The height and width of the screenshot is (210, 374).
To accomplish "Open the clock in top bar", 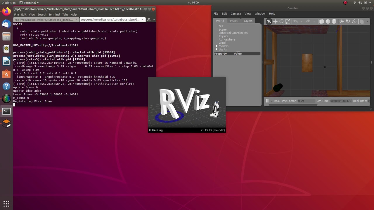I will (193, 3).
